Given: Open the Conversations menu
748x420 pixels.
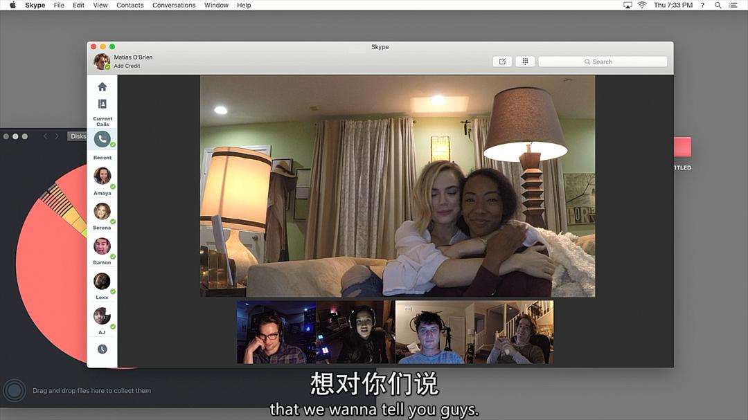Looking at the screenshot, I should pos(174,5).
